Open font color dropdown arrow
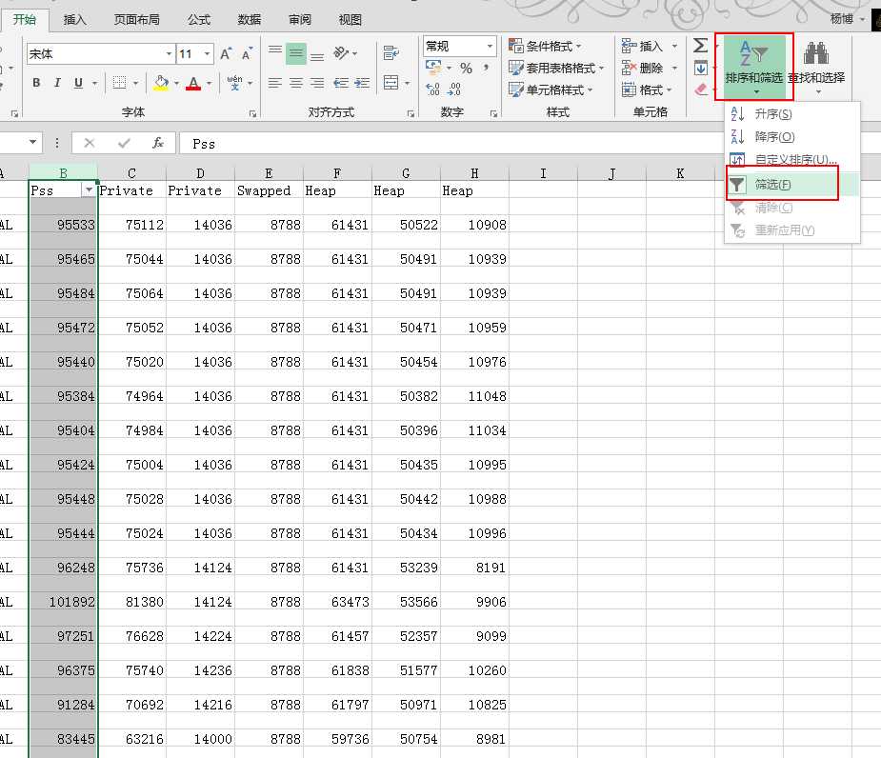The image size is (881, 758). click(209, 83)
